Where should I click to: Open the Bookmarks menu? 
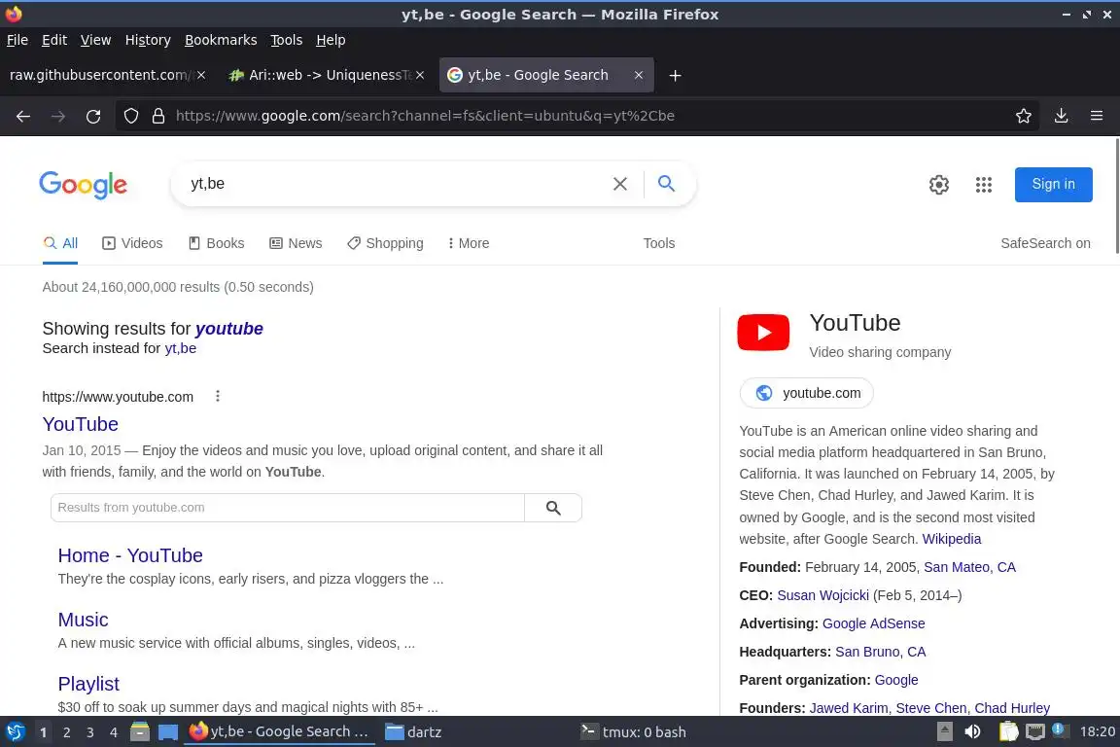[x=221, y=40]
